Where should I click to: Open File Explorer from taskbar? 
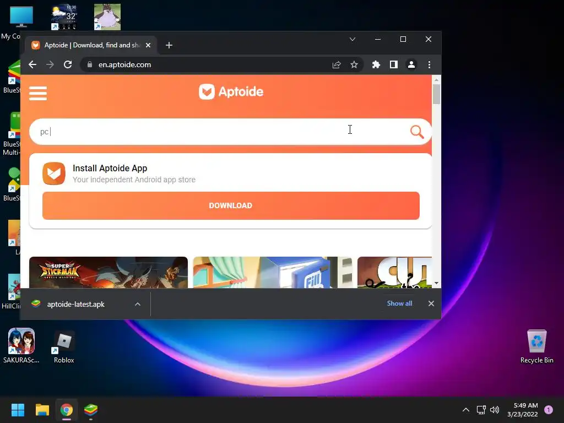(x=42, y=410)
